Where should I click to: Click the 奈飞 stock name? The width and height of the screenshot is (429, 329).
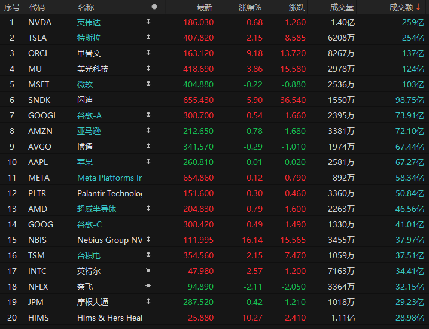85,287
